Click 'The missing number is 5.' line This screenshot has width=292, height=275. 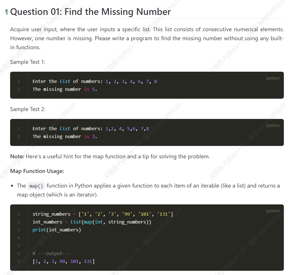coord(65,89)
